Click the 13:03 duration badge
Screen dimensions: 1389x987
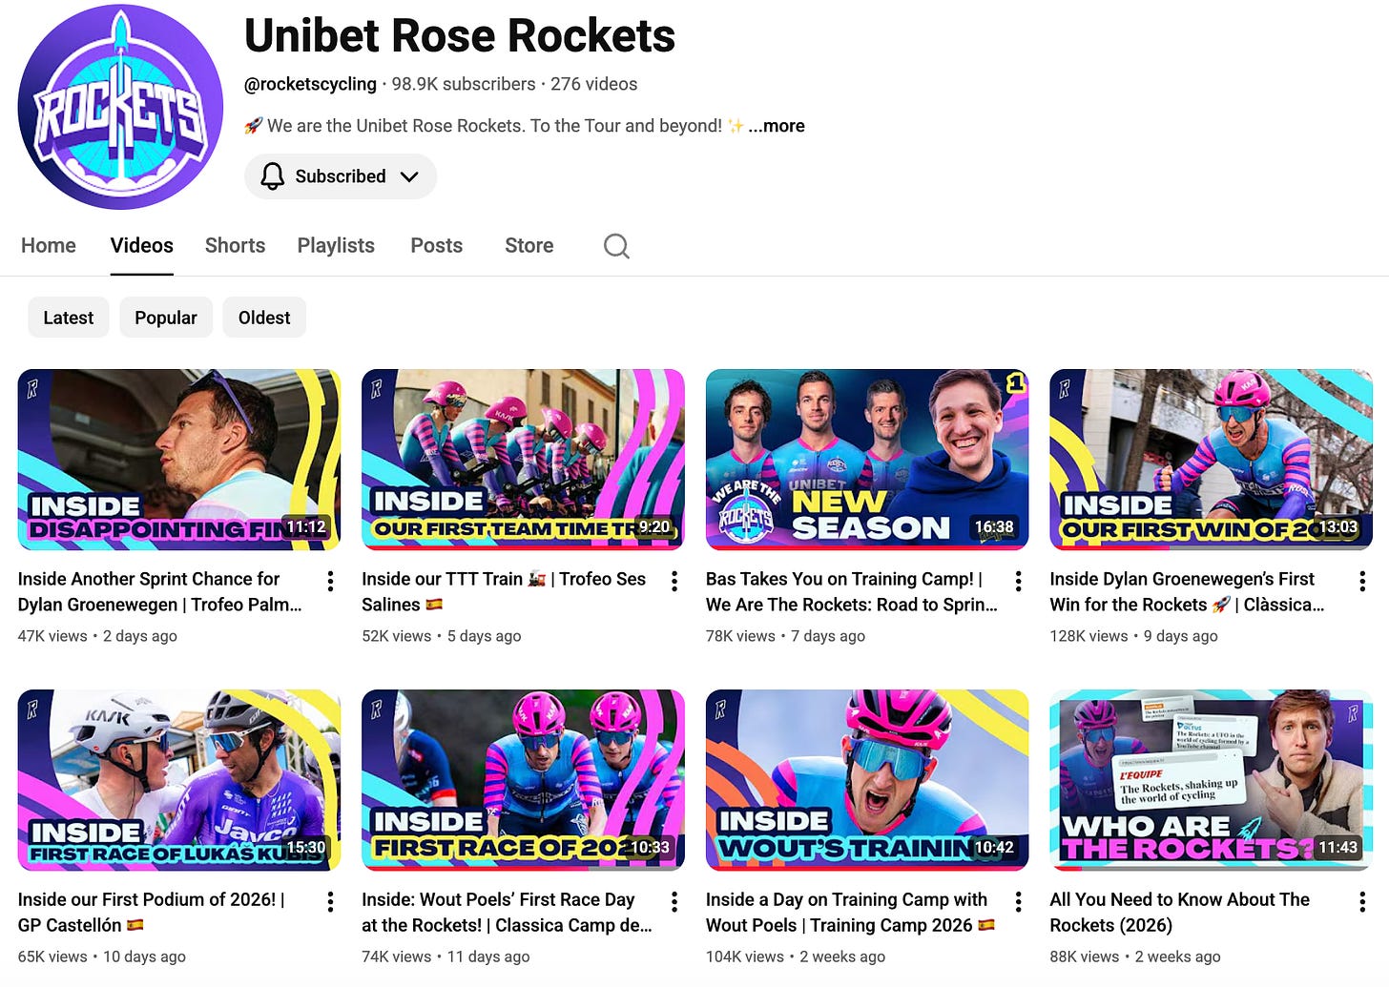coord(1337,527)
